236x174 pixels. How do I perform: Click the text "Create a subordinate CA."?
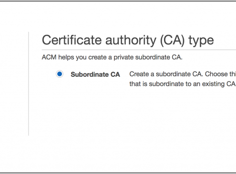click(166, 74)
